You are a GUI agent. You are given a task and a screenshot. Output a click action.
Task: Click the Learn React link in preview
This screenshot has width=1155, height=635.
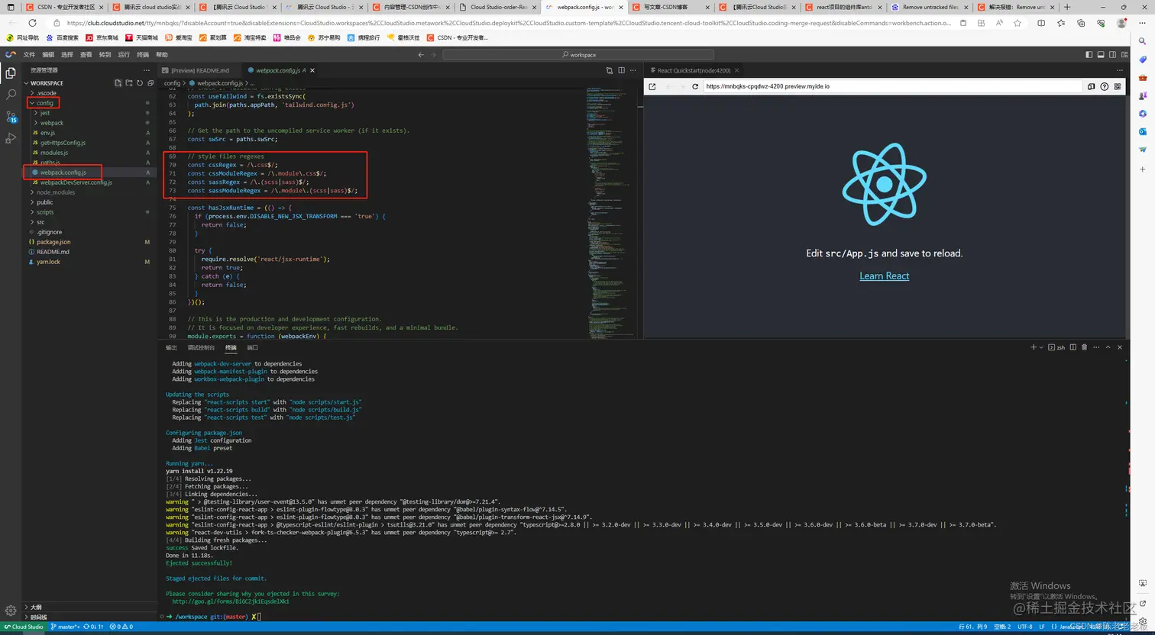click(884, 276)
